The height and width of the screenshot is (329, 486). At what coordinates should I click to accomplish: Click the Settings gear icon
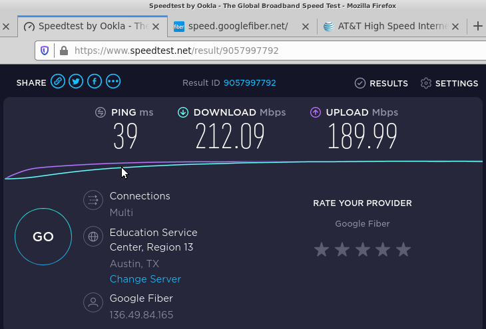pos(426,83)
